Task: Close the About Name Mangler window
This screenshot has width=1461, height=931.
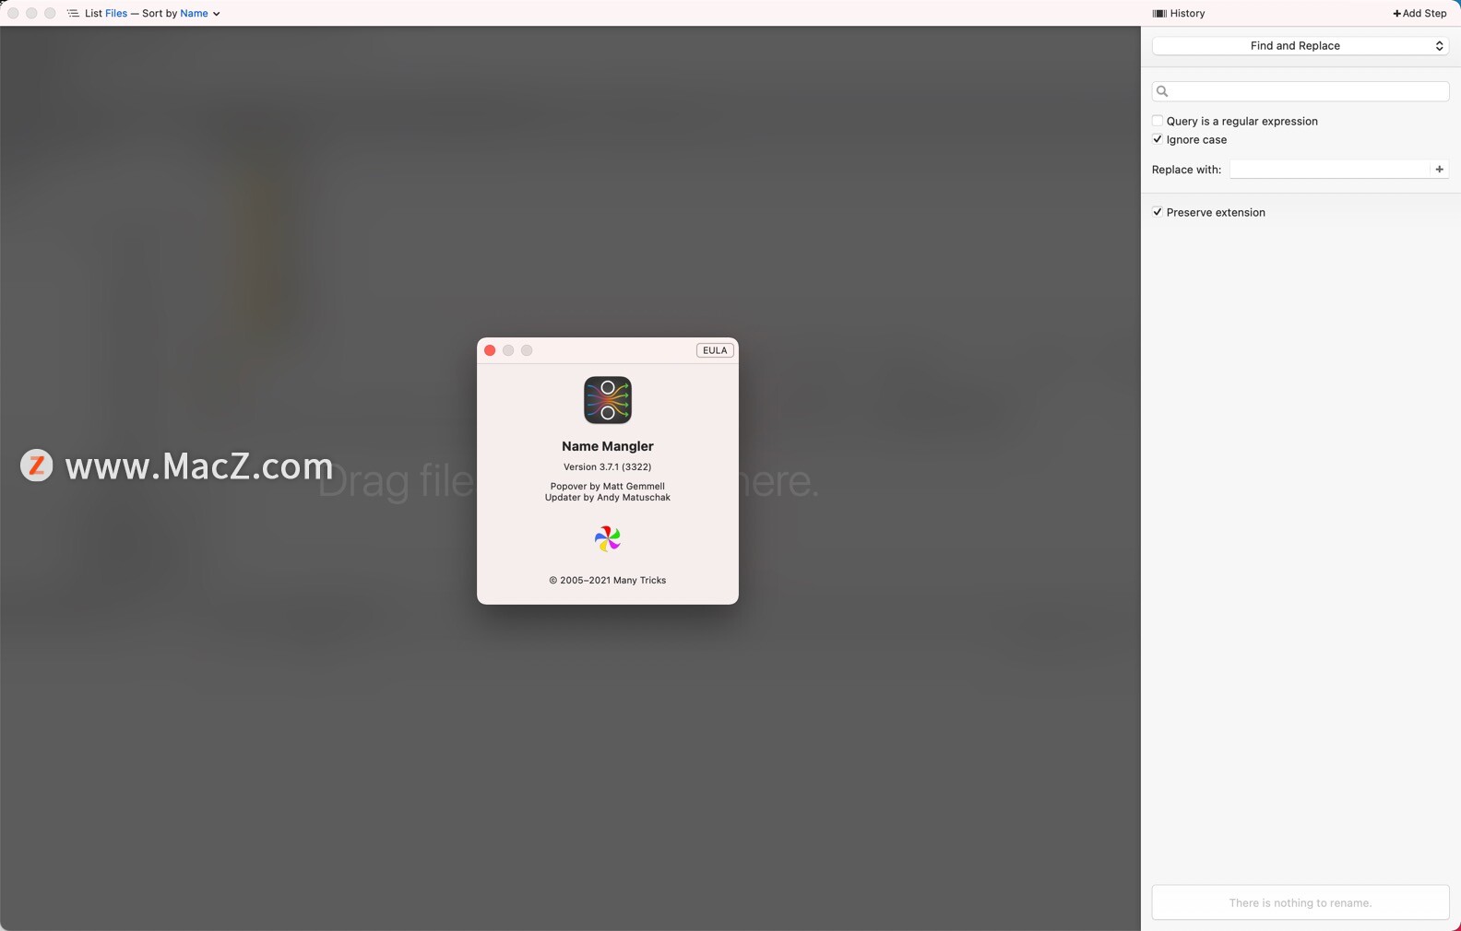Action: pos(490,350)
